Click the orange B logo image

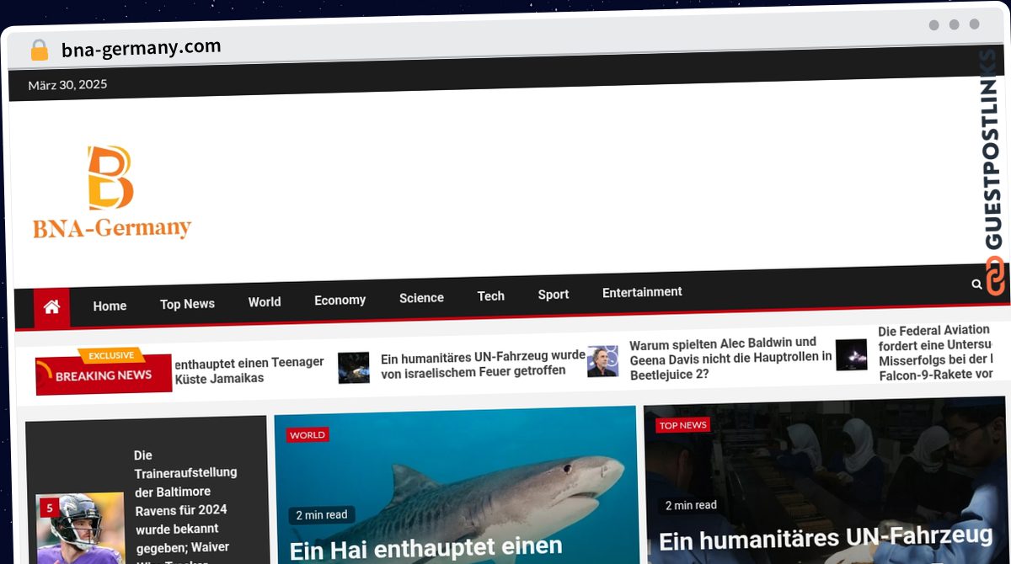pos(110,177)
